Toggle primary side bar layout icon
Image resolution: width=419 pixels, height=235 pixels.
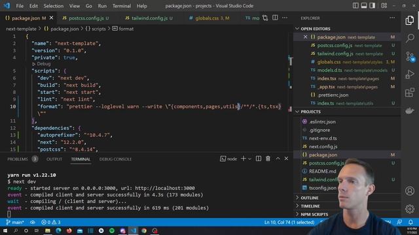pyautogui.click(x=355, y=6)
